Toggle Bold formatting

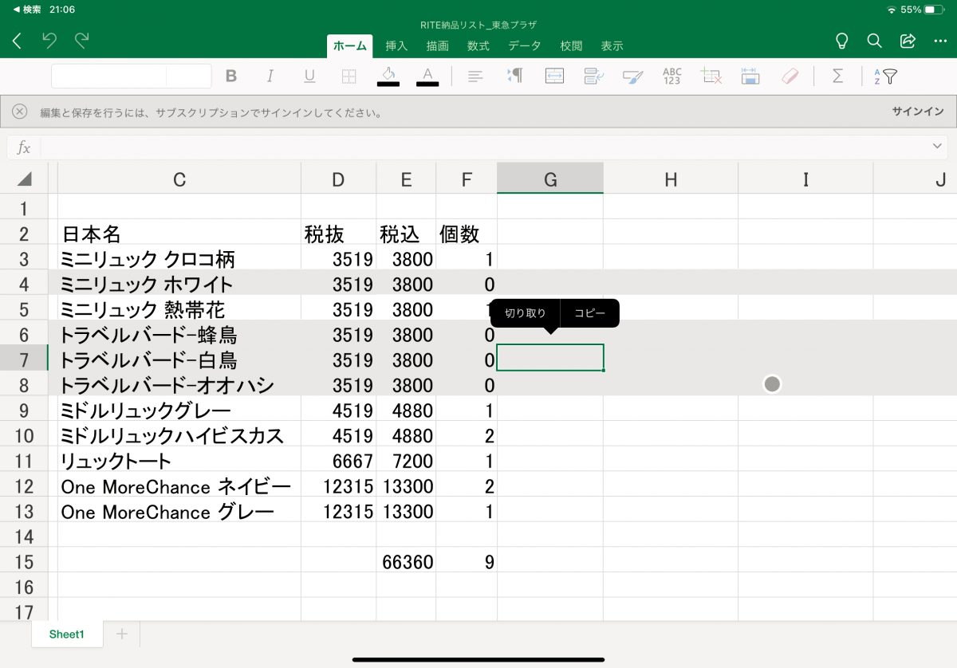(x=231, y=77)
